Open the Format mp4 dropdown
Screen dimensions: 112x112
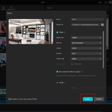tap(86, 54)
